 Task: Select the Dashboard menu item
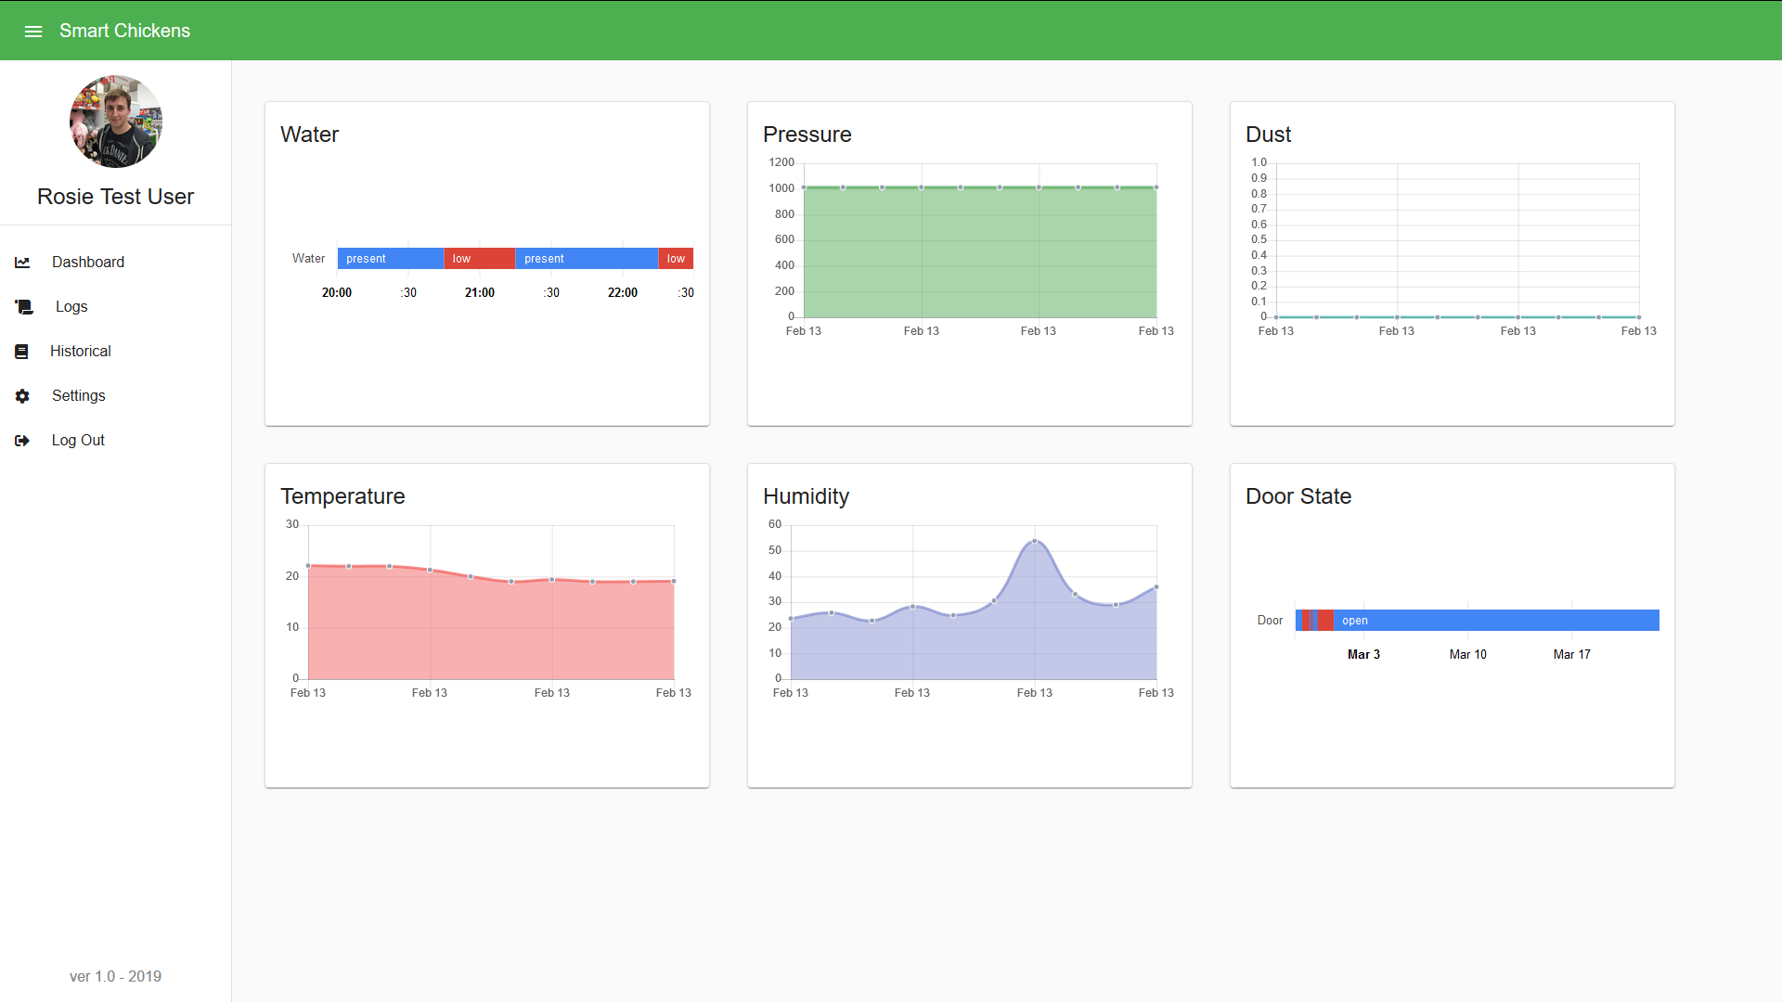[87, 262]
